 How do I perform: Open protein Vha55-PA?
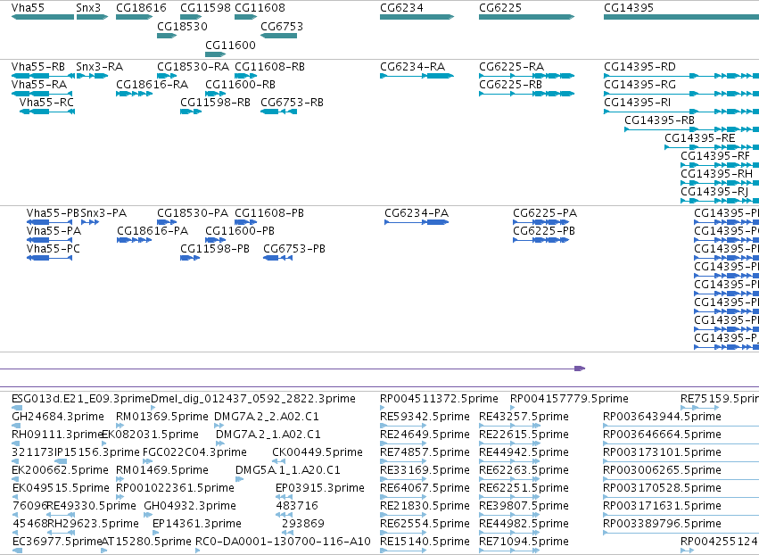pos(49,240)
